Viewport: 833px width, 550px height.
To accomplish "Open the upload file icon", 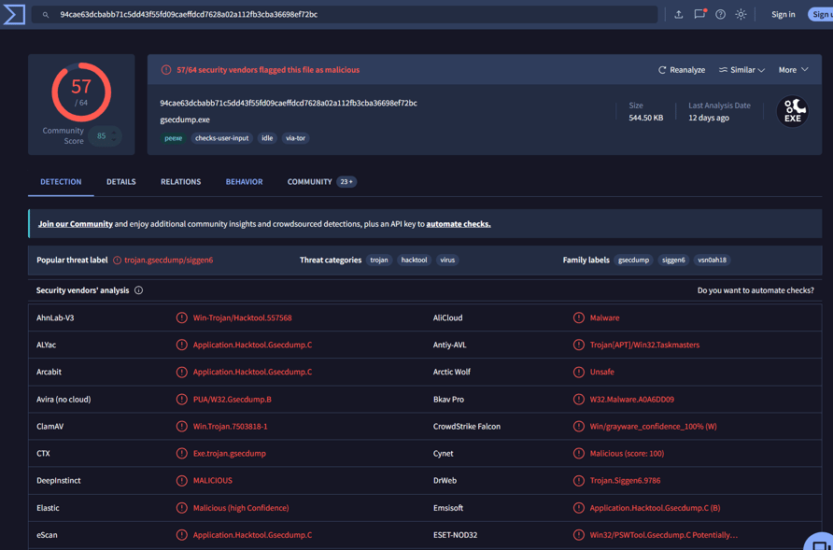I will click(678, 15).
